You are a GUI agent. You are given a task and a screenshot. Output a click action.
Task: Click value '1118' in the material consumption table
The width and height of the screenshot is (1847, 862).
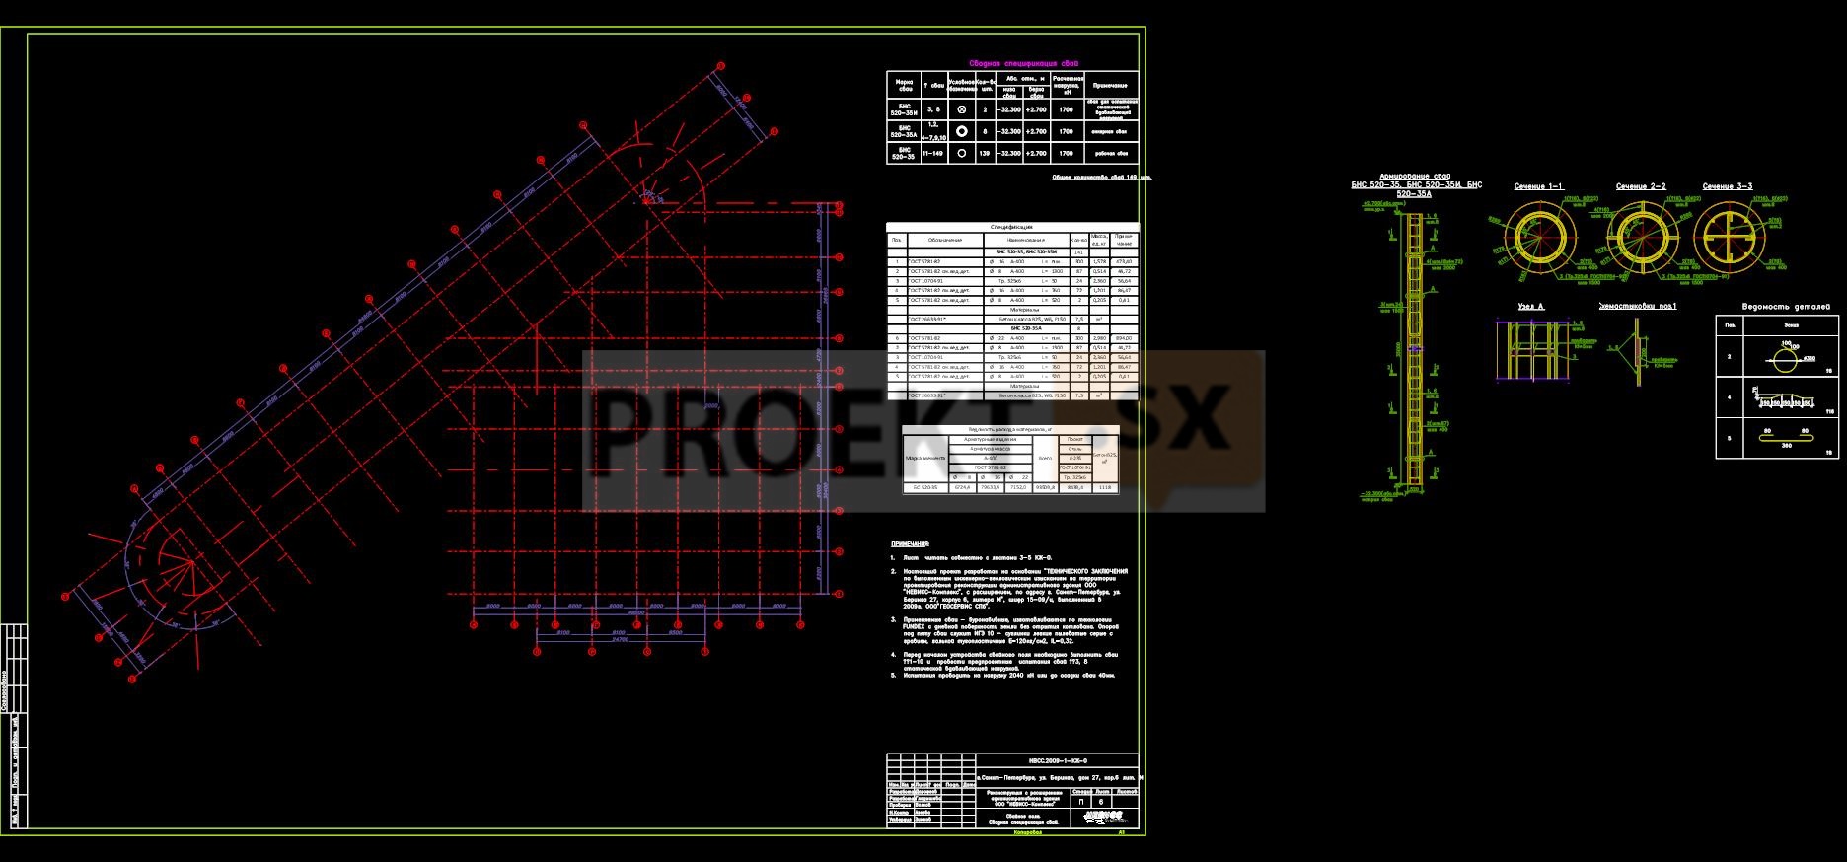[1104, 487]
